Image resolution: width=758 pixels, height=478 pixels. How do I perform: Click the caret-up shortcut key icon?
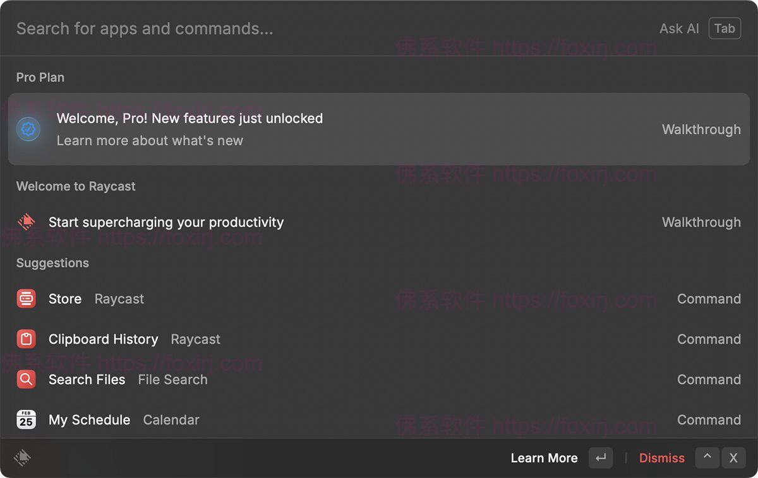point(707,458)
